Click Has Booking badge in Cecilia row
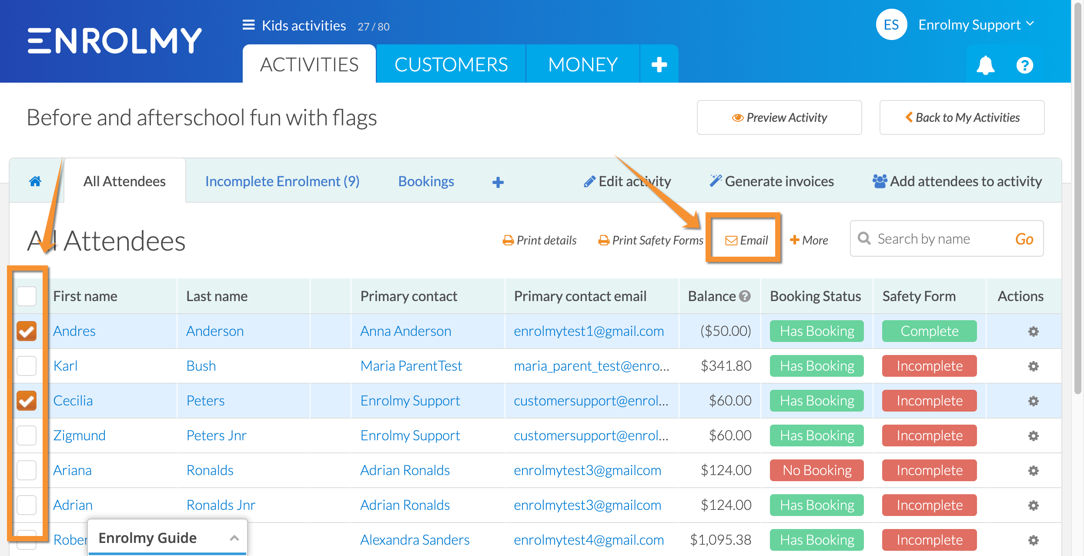Viewport: 1084px width, 556px height. [816, 401]
